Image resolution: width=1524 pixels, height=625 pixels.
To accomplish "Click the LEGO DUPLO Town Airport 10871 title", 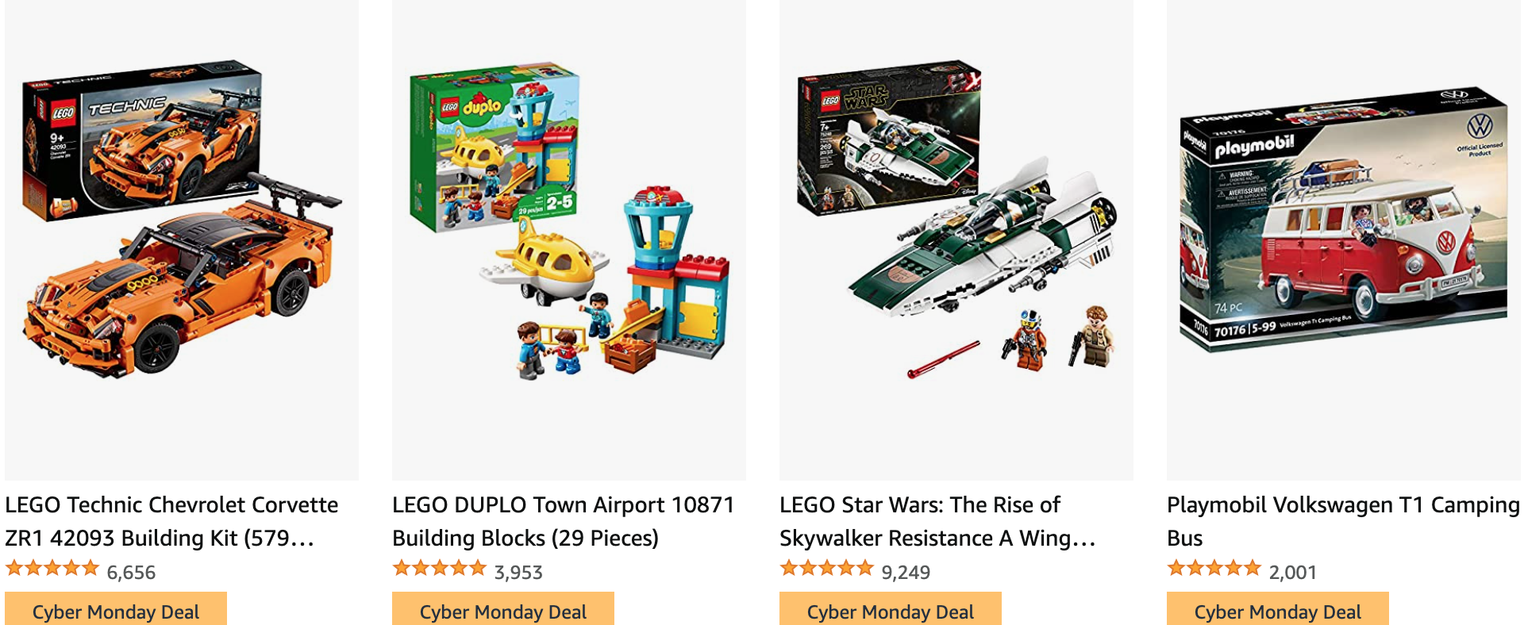I will coord(564,521).
